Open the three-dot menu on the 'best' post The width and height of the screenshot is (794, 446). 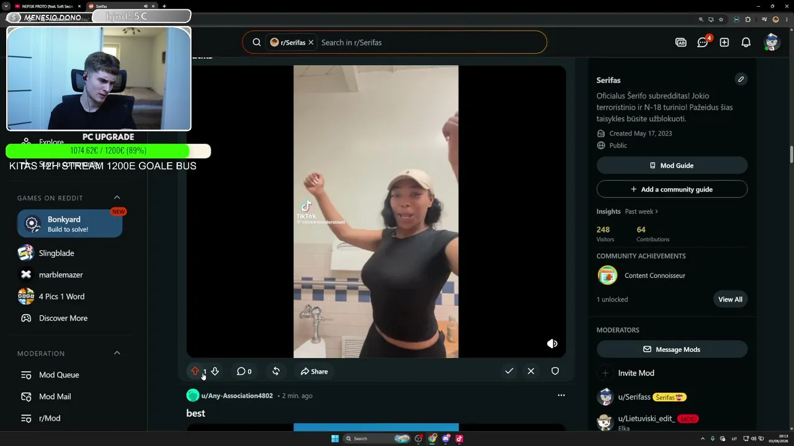coord(561,395)
